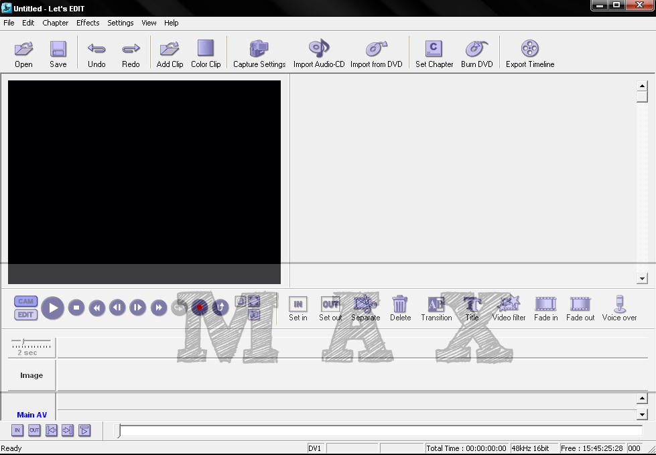Remove the clip with Delete trash icon
Screen dimensions: 656x455
[x=400, y=309]
